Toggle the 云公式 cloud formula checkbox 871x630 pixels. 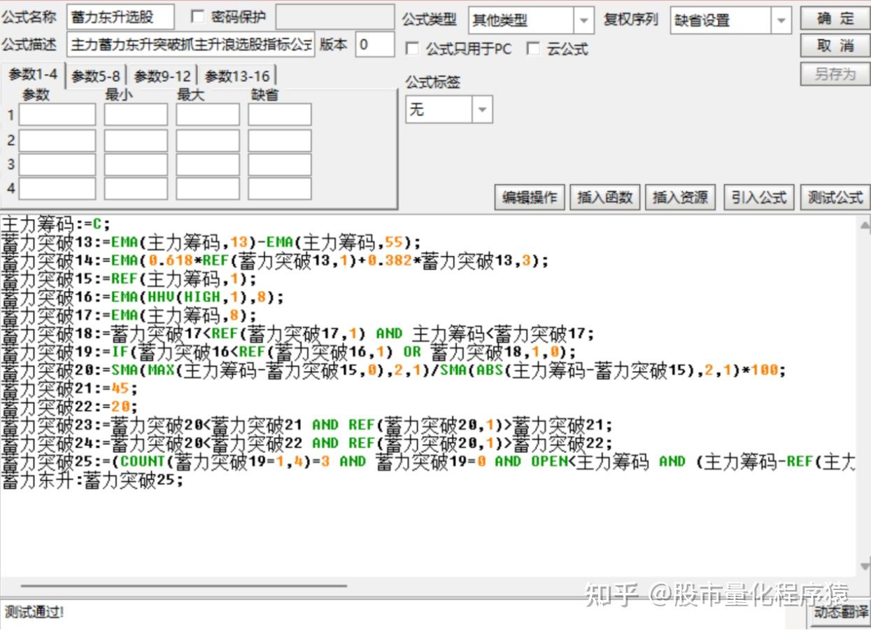point(534,49)
